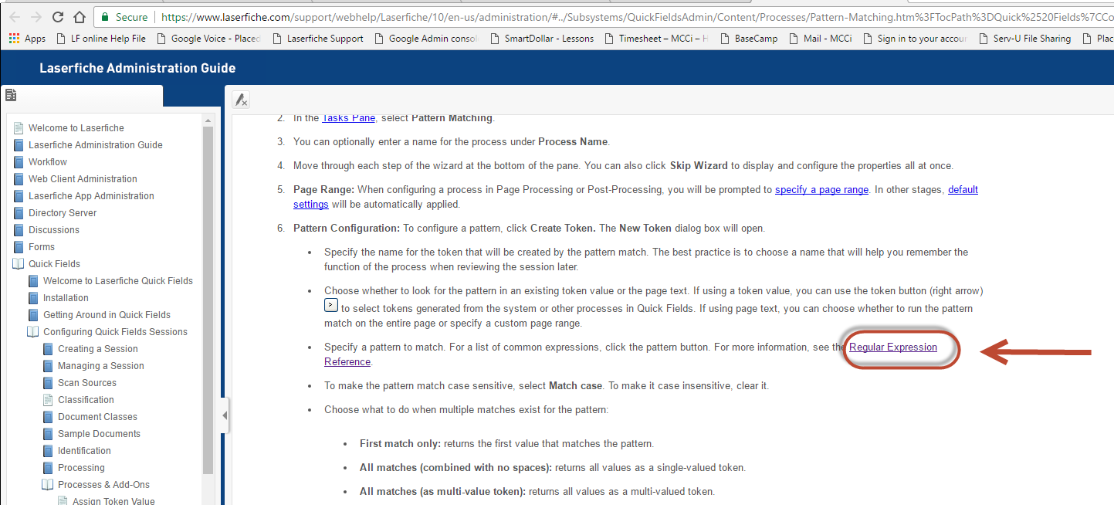Screen dimensions: 1114x505
Task: Open the SmartDollar - Lessons bookmark
Action: pyautogui.click(x=541, y=38)
